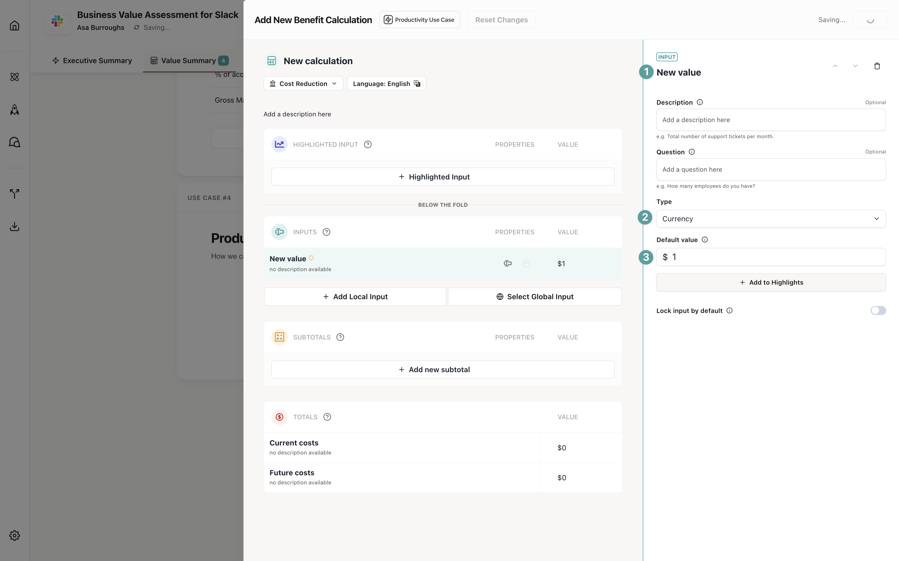Image resolution: width=899 pixels, height=561 pixels.
Task: Delete the input with the trash icon
Action: pos(877,66)
